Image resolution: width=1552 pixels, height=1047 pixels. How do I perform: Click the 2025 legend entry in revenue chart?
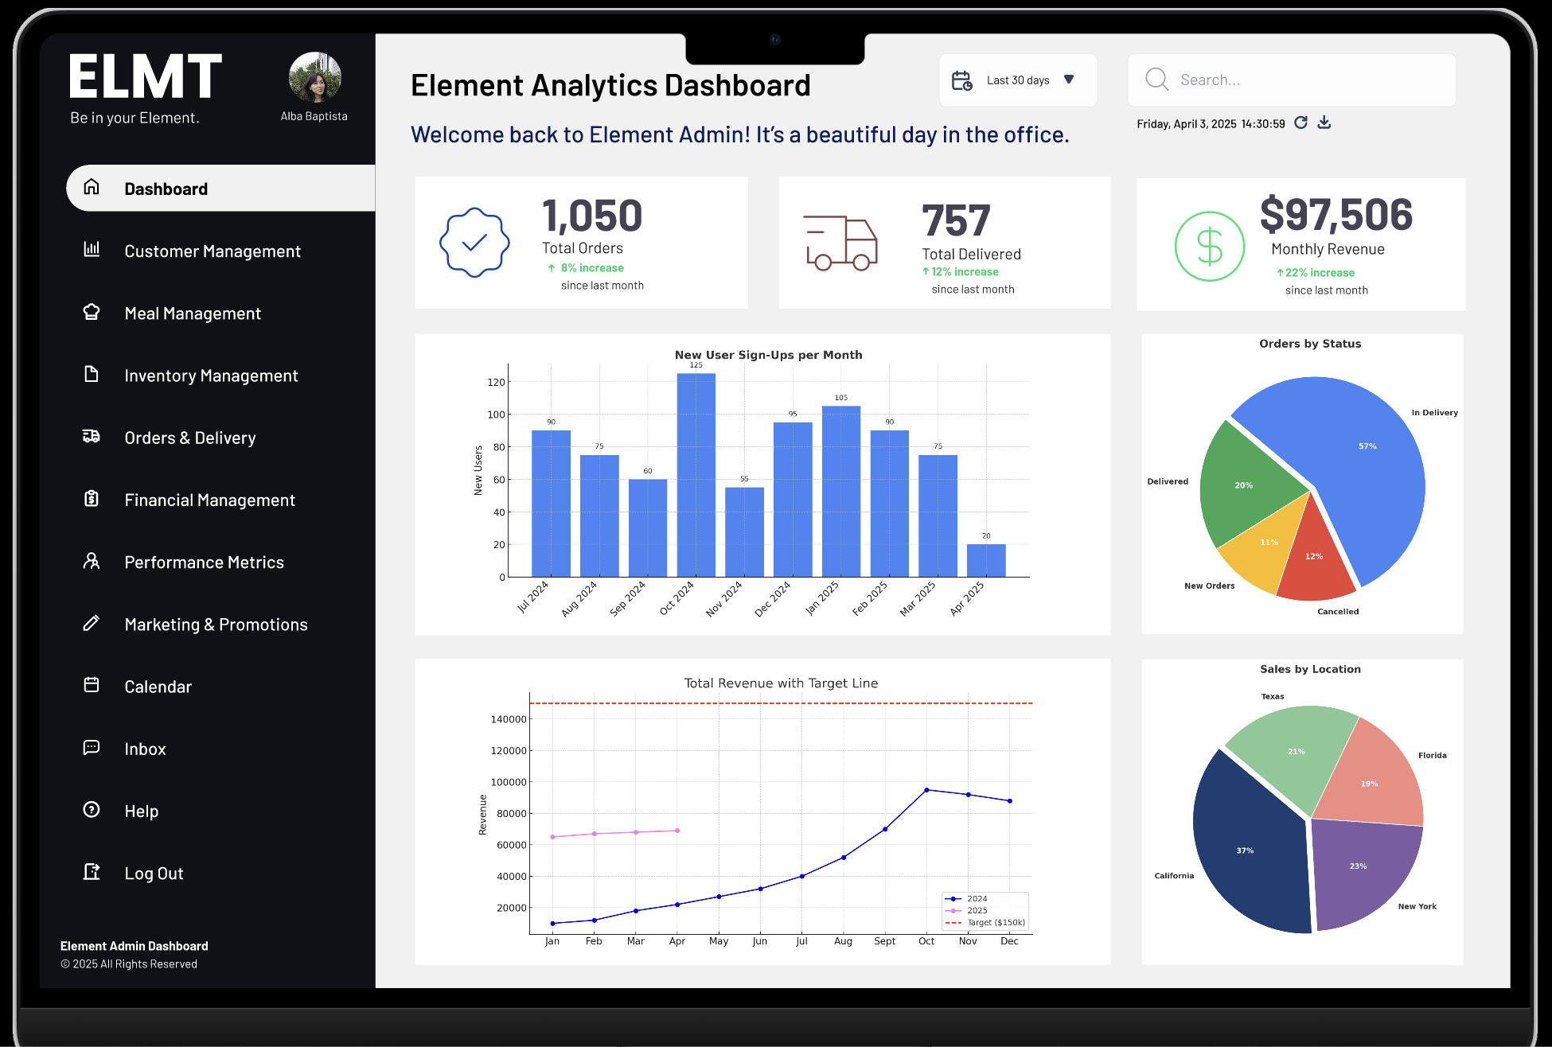click(967, 911)
